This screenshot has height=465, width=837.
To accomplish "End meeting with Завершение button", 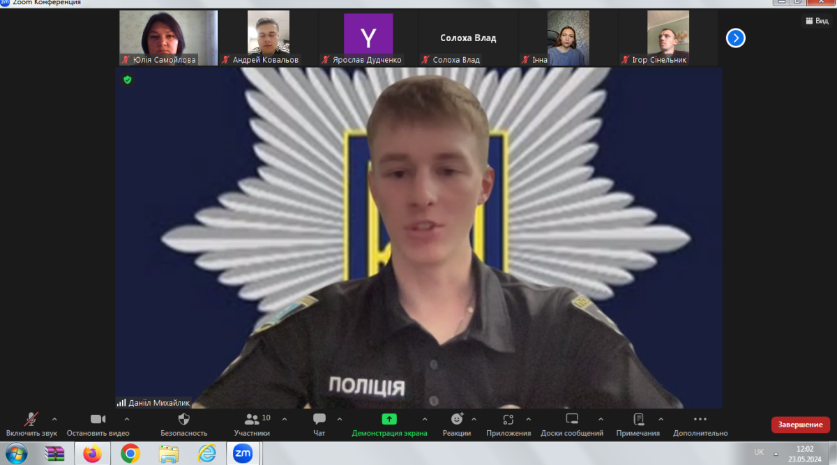I will pyautogui.click(x=801, y=425).
